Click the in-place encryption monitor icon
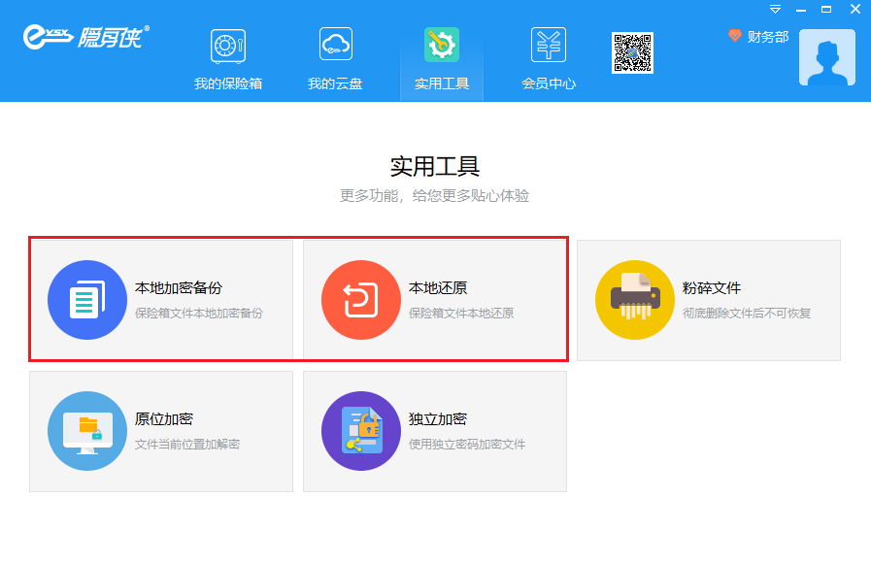 (x=87, y=431)
